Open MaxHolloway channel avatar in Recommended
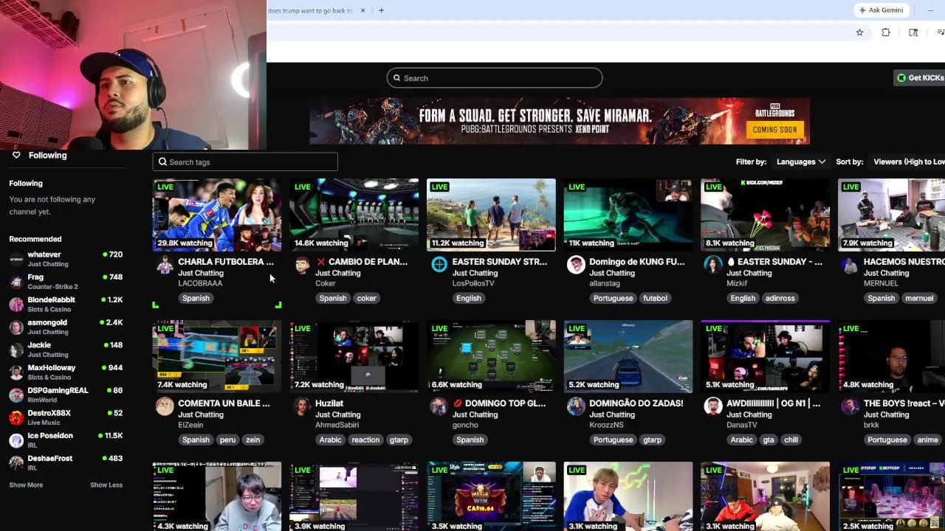 click(16, 372)
